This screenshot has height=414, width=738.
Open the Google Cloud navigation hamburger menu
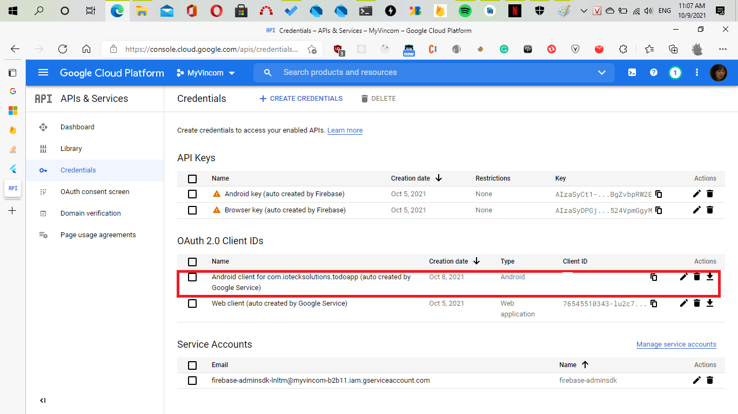pyautogui.click(x=43, y=73)
